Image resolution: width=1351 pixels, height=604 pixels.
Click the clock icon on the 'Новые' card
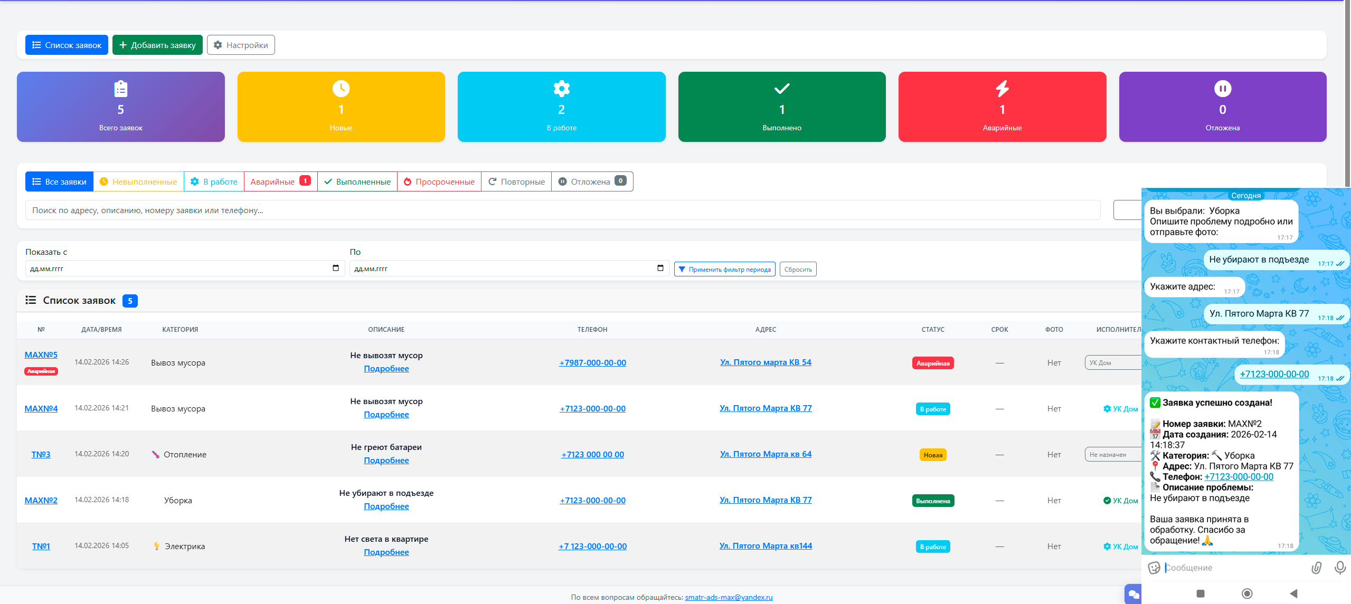pos(341,88)
